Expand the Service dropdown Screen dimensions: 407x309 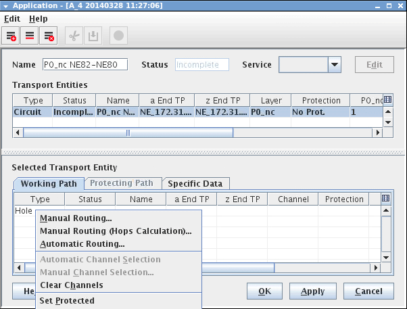click(x=334, y=65)
